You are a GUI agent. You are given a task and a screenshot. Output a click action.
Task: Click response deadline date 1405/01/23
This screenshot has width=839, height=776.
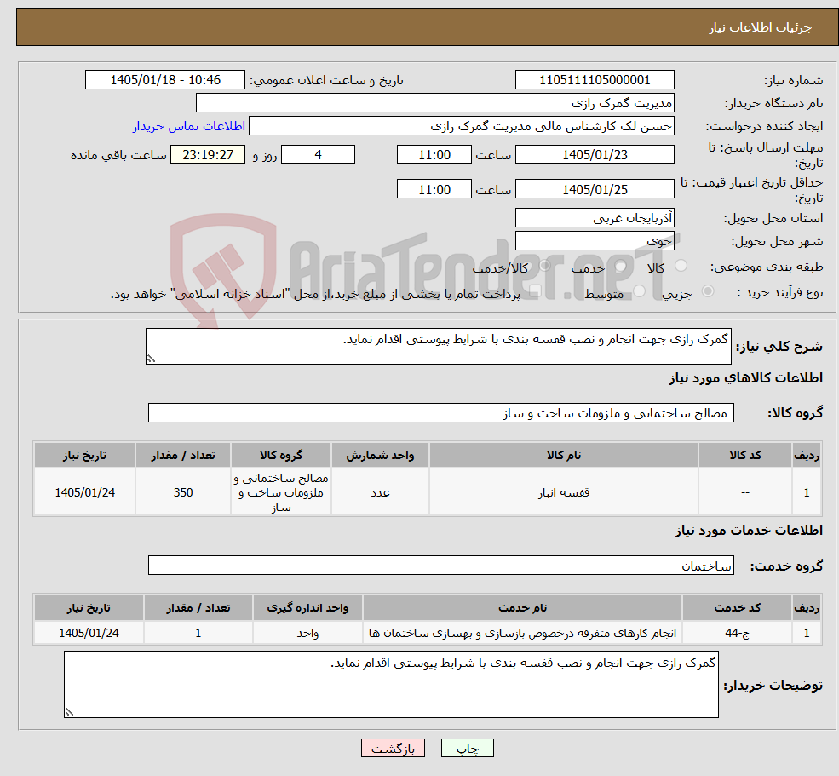tap(595, 155)
